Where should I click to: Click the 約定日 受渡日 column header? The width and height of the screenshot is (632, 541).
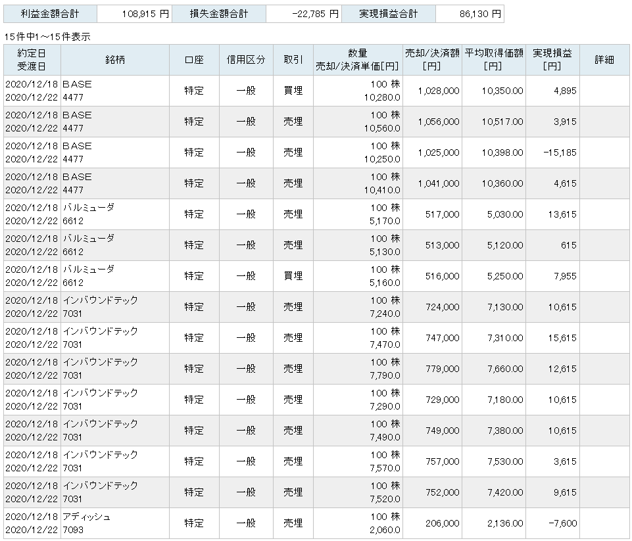(x=32, y=60)
